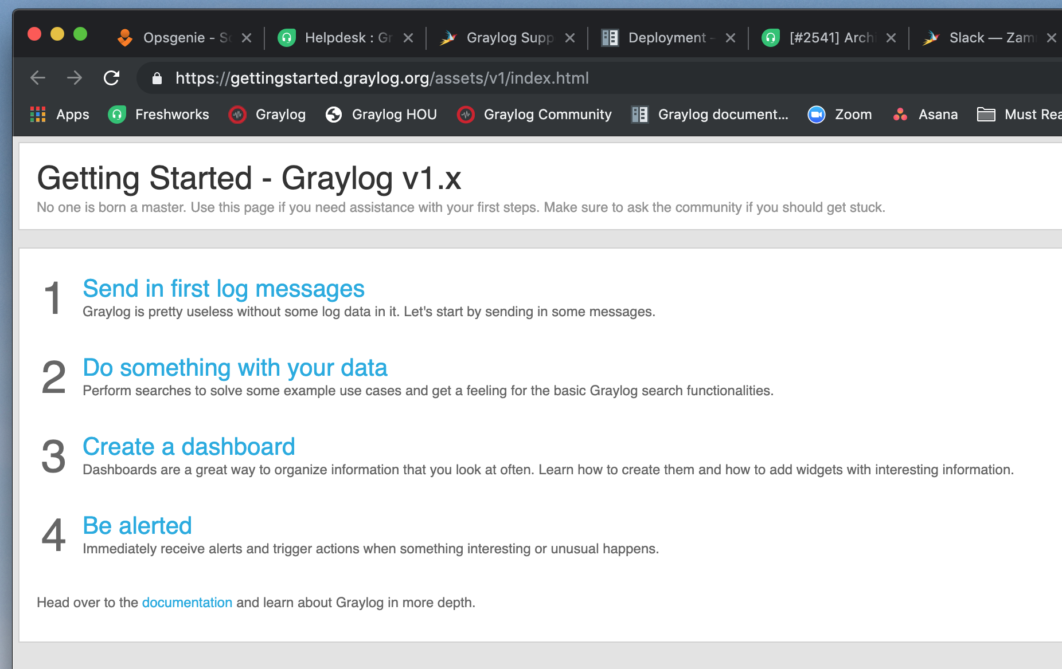Click the forward navigation arrow

[x=75, y=78]
